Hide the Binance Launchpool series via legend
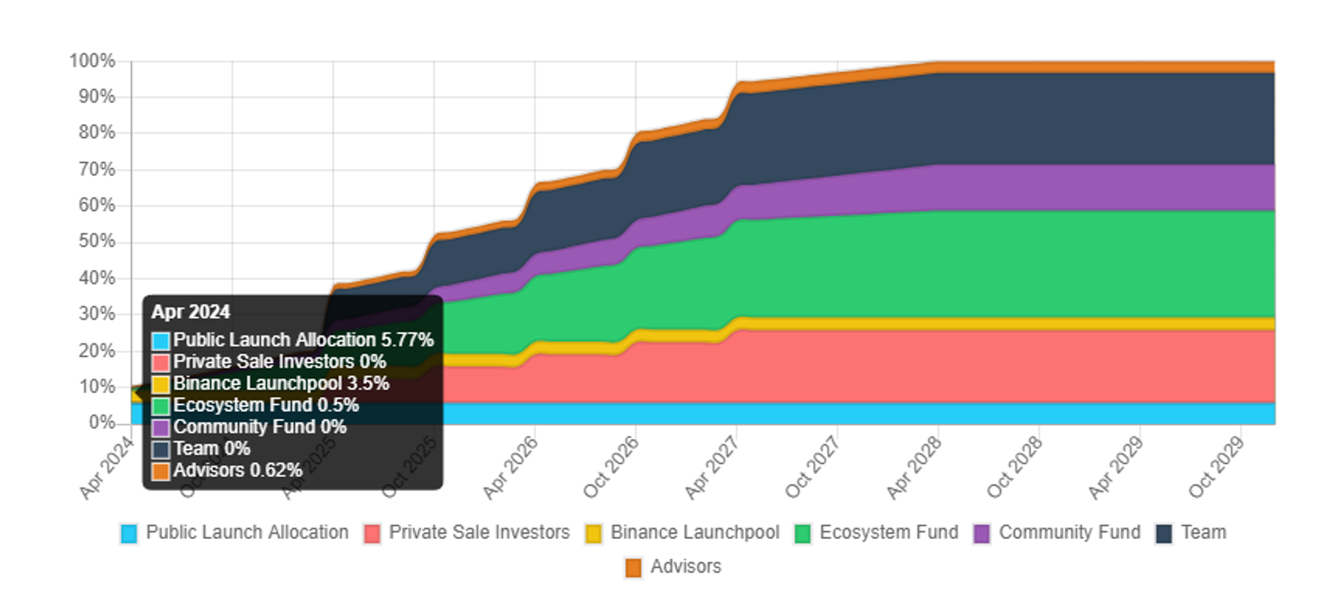 point(682,533)
